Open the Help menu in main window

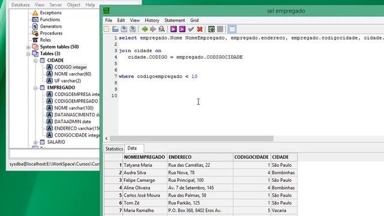pos(90,5)
